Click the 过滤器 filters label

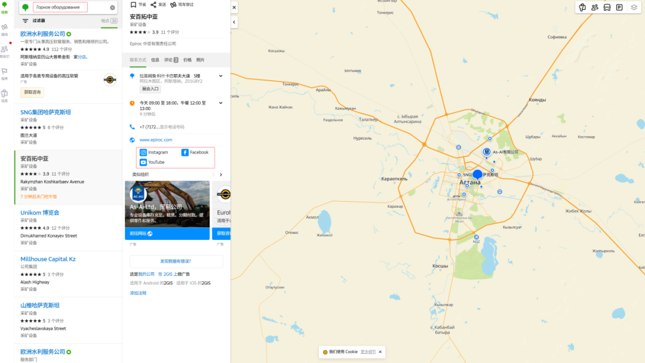39,20
